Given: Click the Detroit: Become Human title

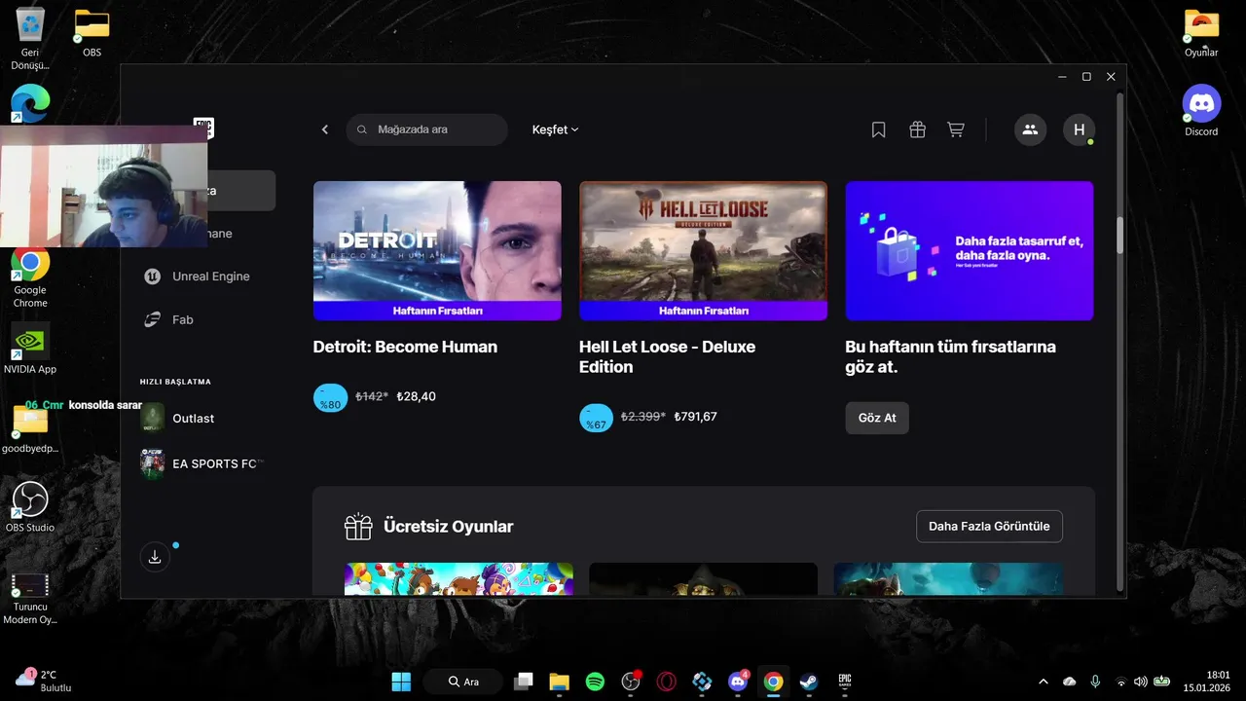Looking at the screenshot, I should [405, 347].
